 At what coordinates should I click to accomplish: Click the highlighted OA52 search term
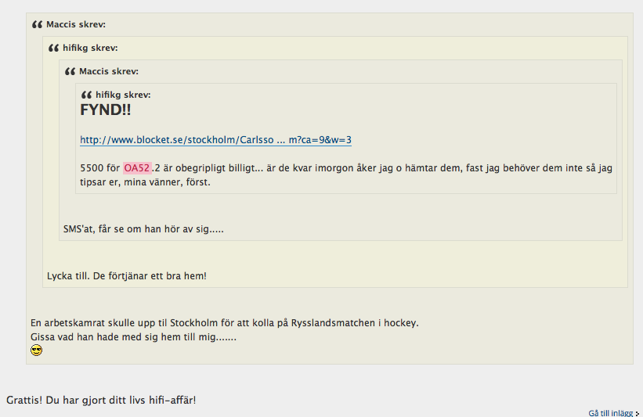click(x=137, y=168)
